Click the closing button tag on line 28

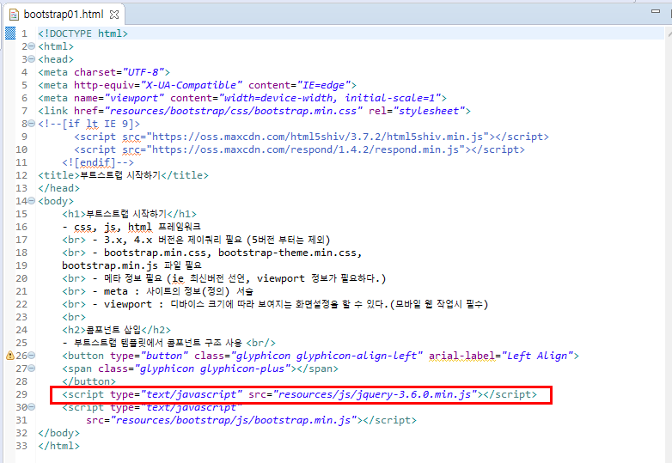point(89,381)
